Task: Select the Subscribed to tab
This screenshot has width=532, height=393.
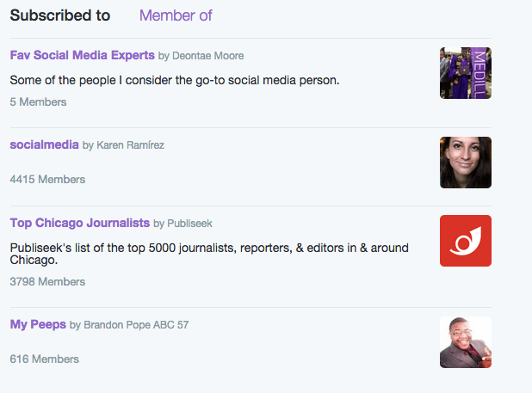Action: tap(60, 15)
